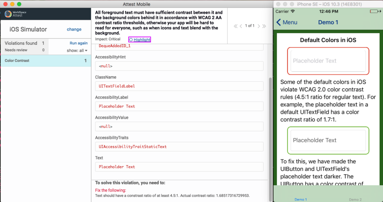Click the ClassName UITextFieldLabel field

(179, 86)
